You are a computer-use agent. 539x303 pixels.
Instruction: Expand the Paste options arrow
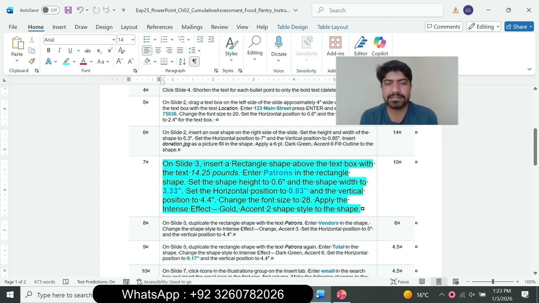click(17, 60)
